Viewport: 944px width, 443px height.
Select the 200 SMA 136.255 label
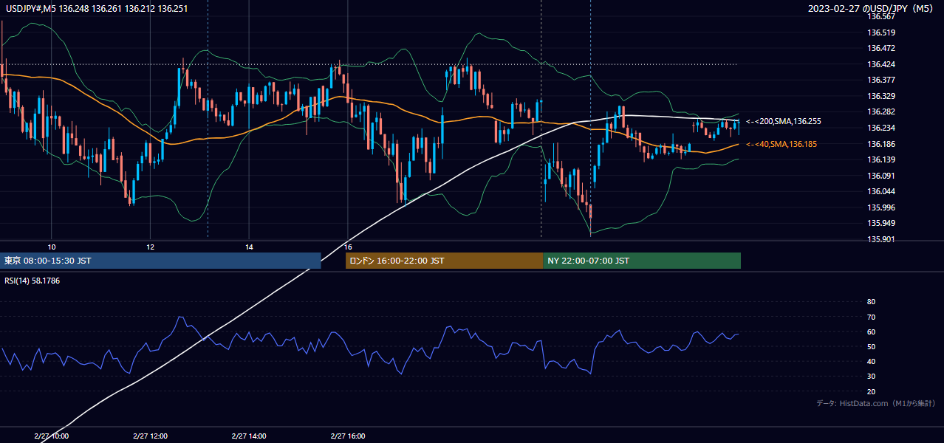pyautogui.click(x=783, y=121)
